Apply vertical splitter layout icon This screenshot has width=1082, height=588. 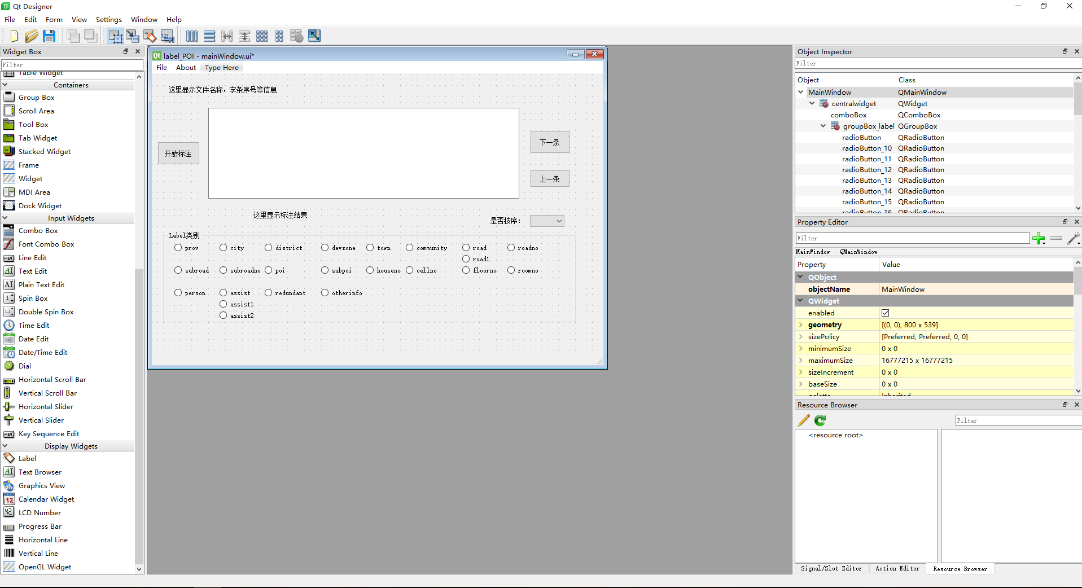pos(244,36)
